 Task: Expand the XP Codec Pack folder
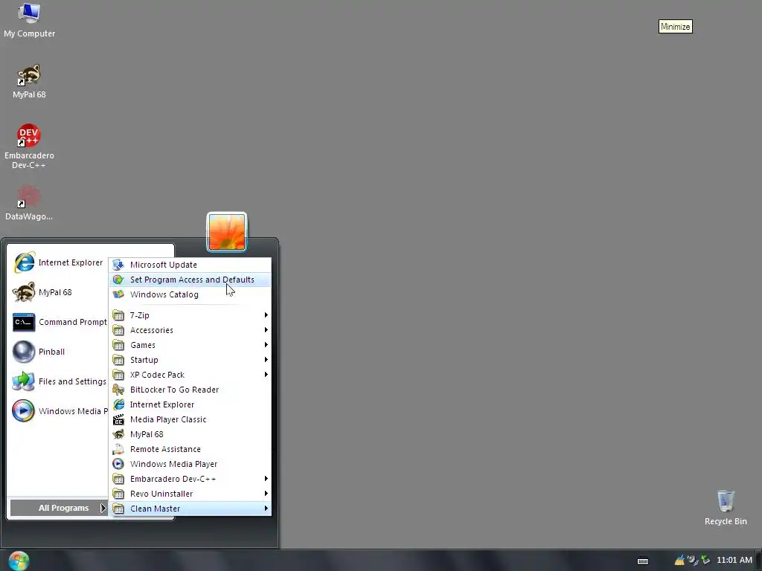point(190,375)
